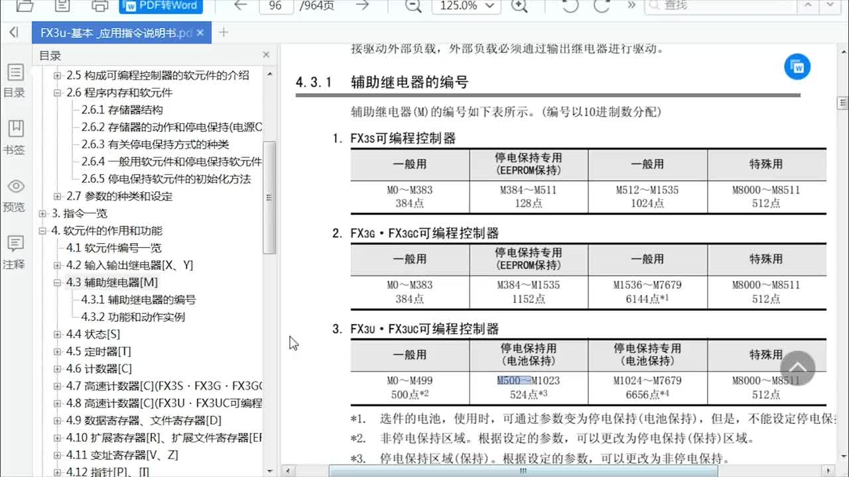Screen dimensions: 849x477
Task: Collapse the 2.6 程序内存和软元件 node
Action: tap(57, 93)
